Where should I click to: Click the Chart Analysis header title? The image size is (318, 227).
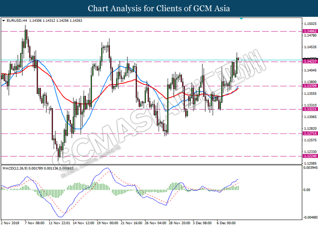tap(159, 8)
